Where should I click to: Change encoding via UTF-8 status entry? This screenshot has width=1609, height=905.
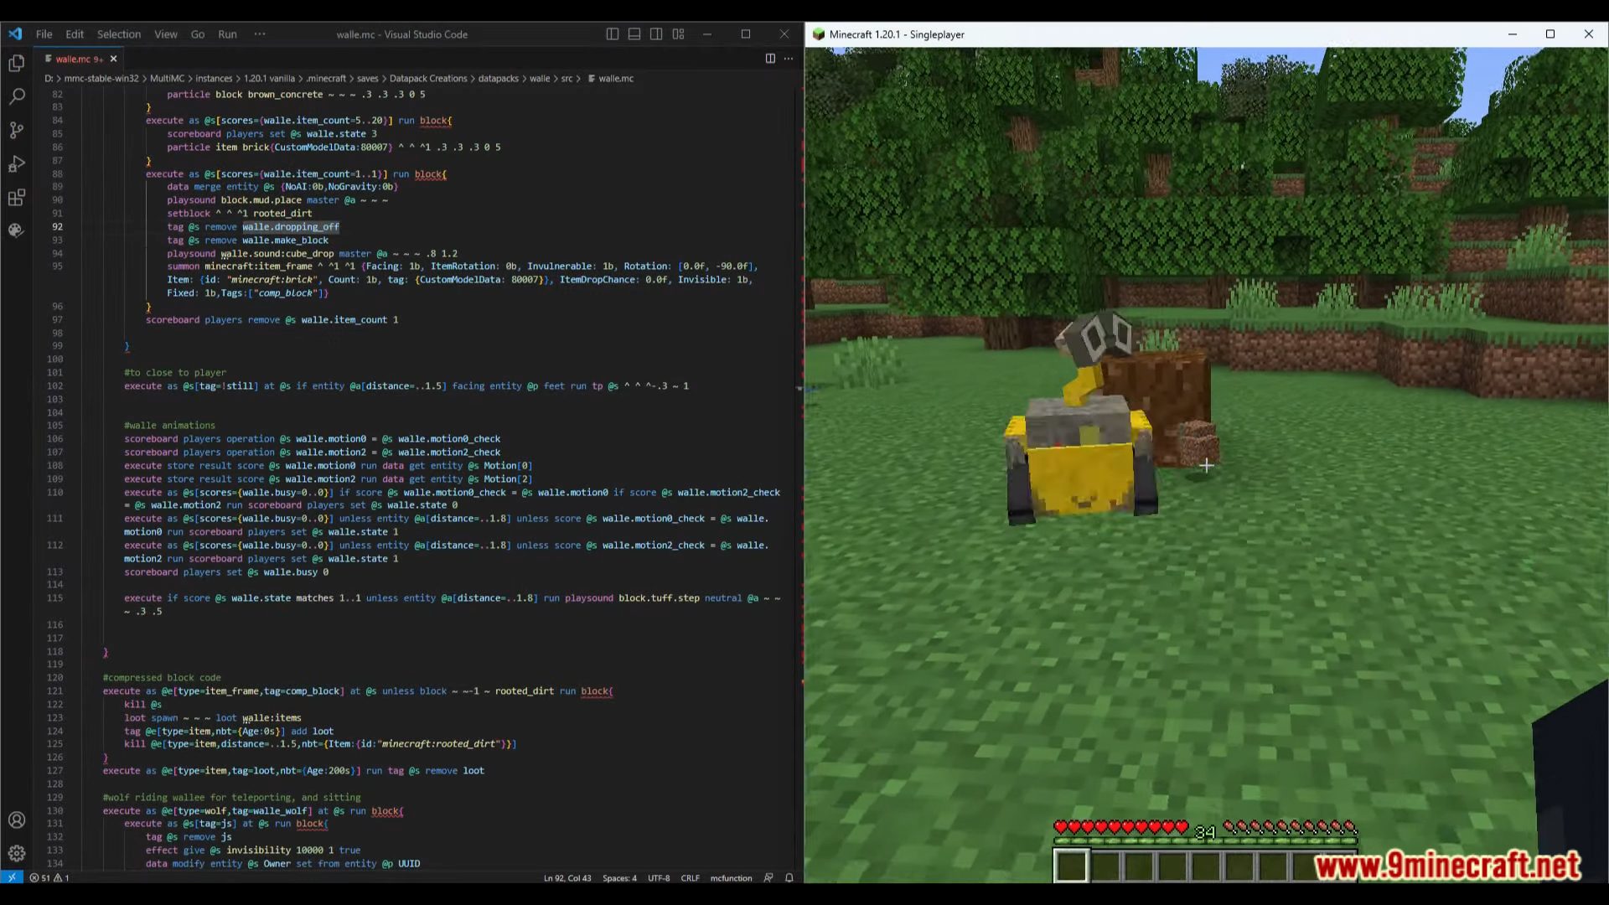659,877
